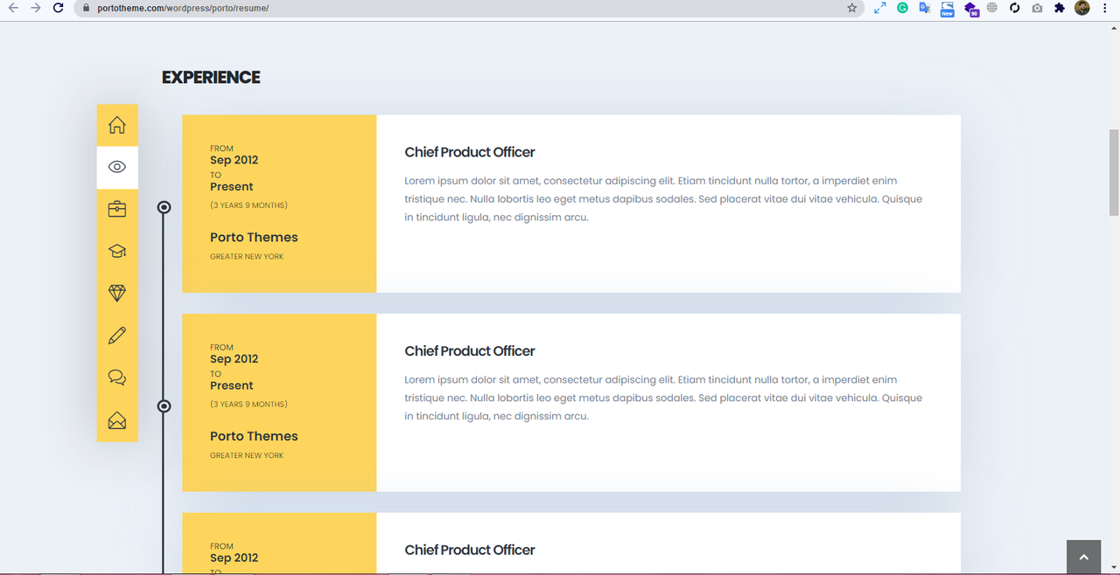Image resolution: width=1120 pixels, height=575 pixels.
Task: Open the Extensions puzzle-piece menu
Action: pos(1060,8)
